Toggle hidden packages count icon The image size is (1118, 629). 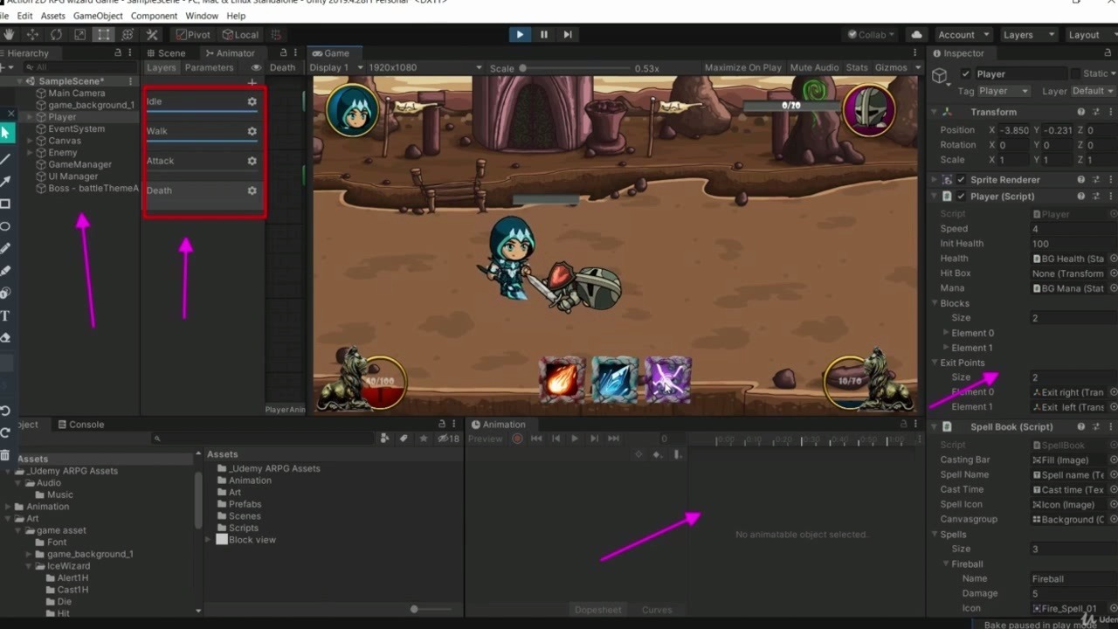click(448, 439)
